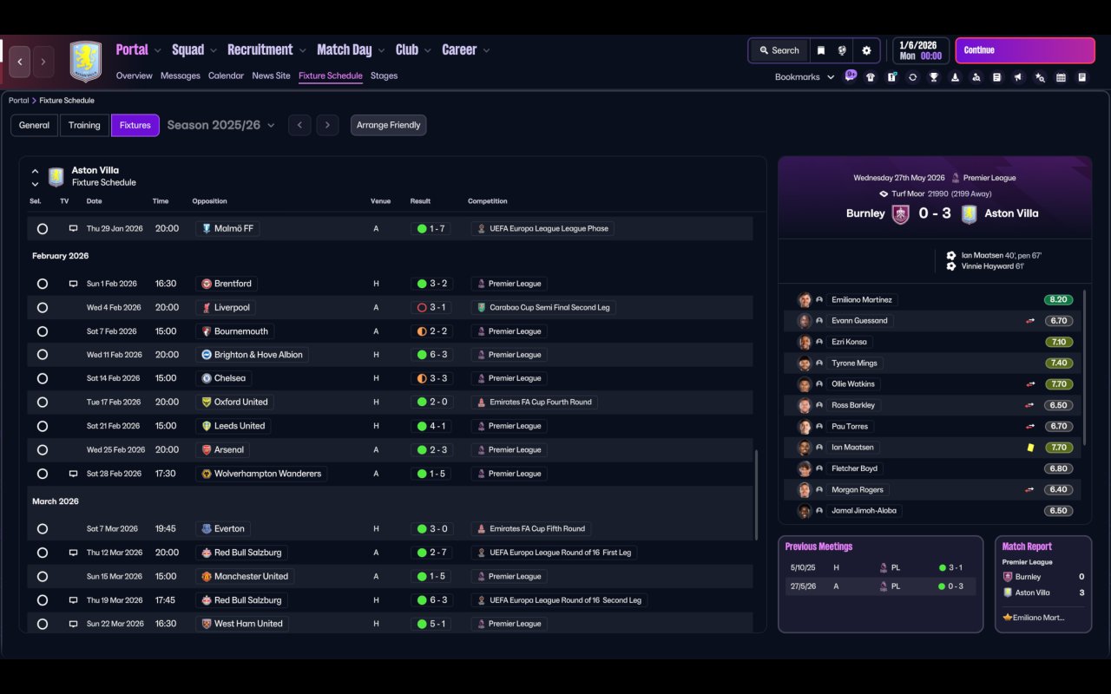Screen dimensions: 1111x694
Task: Click the TV icon on the West Ham United row
Action: [73, 624]
